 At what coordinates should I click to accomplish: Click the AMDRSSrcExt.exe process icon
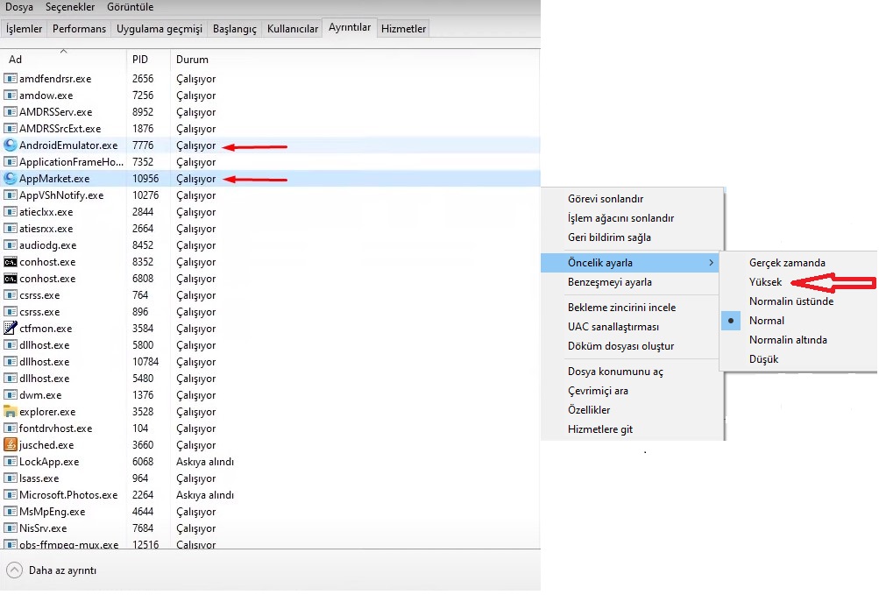pyautogui.click(x=11, y=129)
